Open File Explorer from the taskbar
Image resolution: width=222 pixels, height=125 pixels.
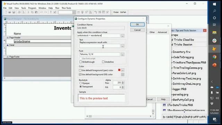click(214, 33)
